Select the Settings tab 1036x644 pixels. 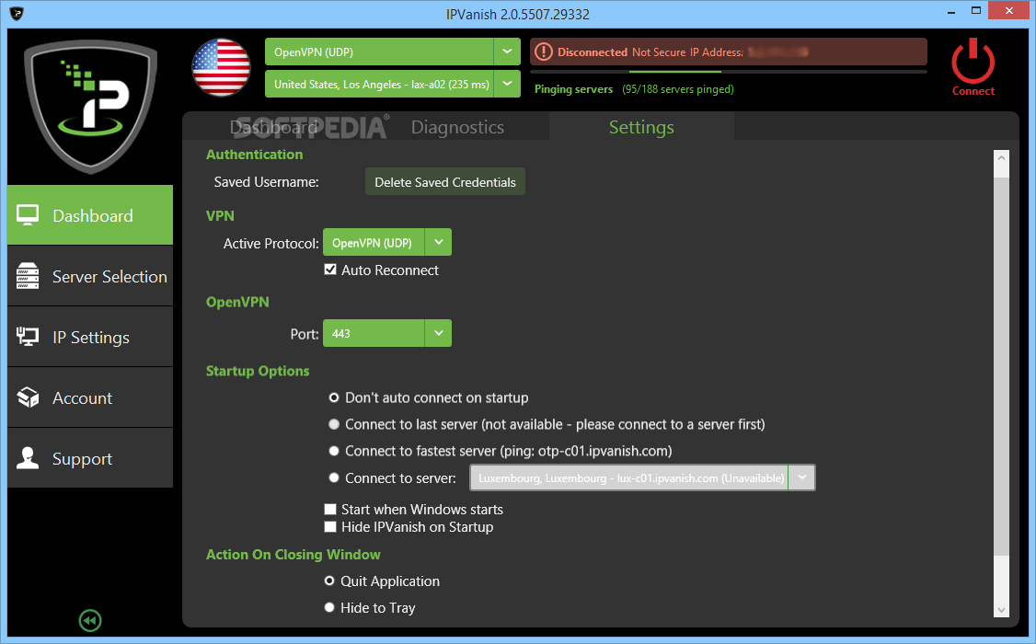[x=641, y=127]
